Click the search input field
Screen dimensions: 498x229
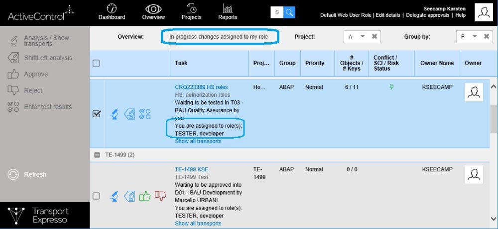276,12
